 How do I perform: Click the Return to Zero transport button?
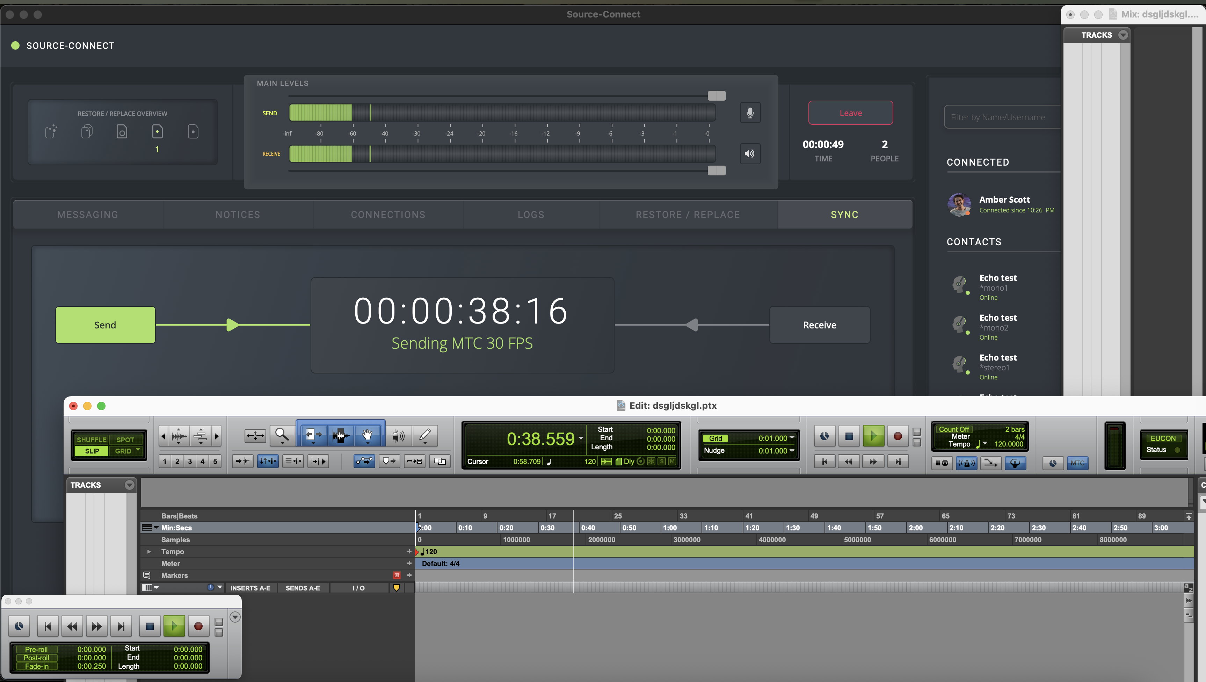(825, 462)
